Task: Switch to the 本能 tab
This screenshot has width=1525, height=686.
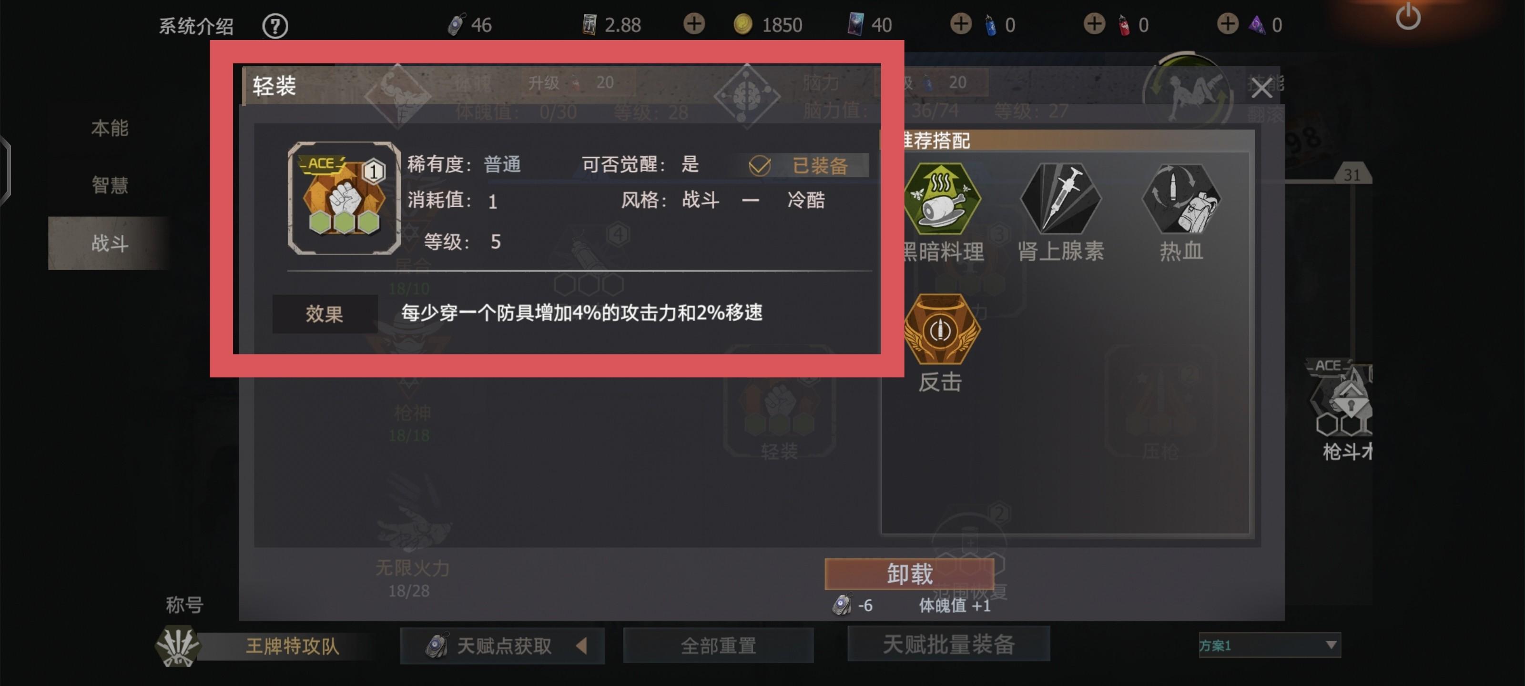Action: (x=110, y=128)
